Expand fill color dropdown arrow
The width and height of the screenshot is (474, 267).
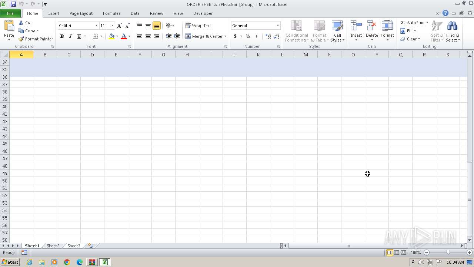point(117,36)
